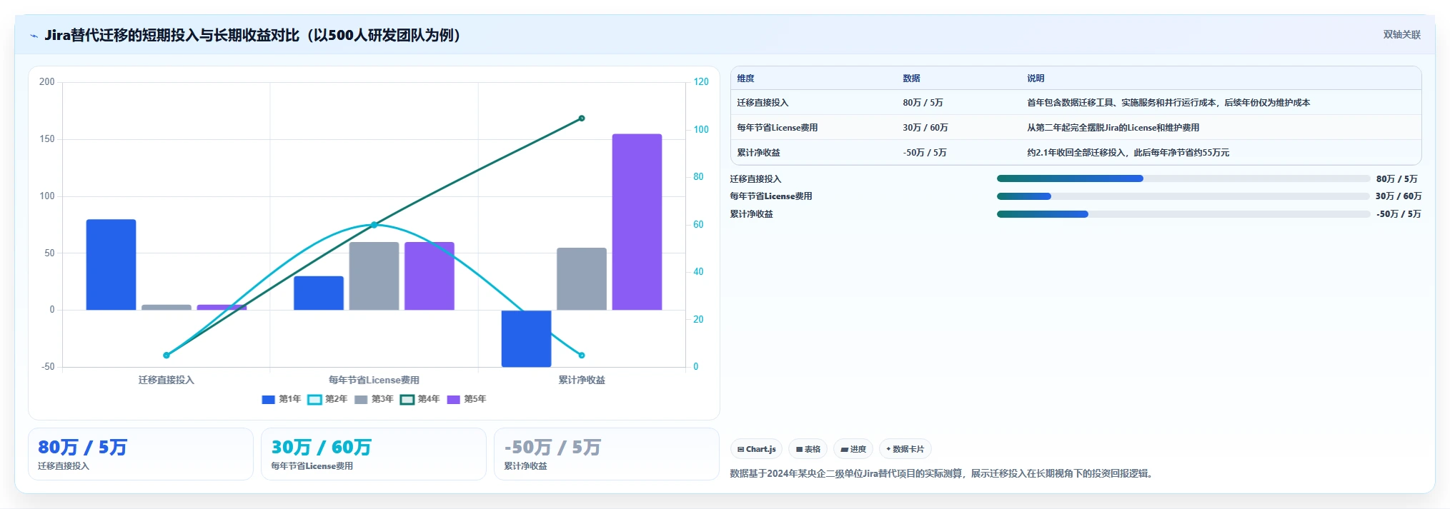1450x509 pixels.
Task: Click the 每年节省License费用 progress bar
Action: [1183, 196]
